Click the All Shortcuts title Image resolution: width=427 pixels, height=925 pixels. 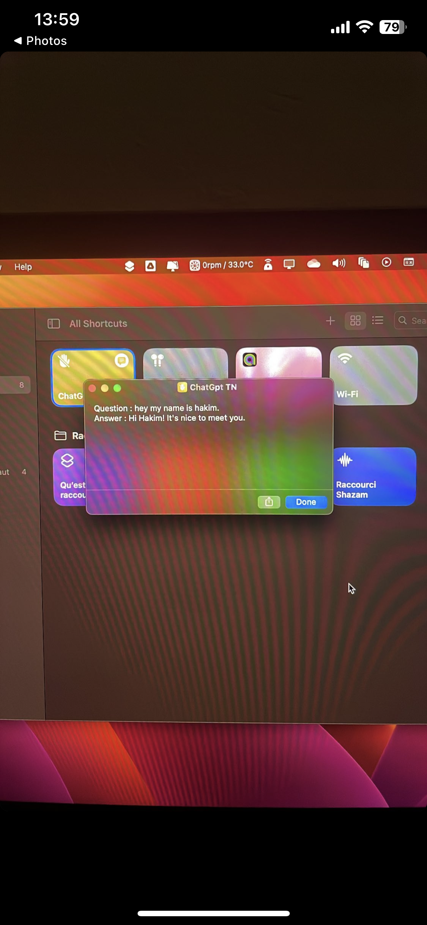[x=98, y=324]
